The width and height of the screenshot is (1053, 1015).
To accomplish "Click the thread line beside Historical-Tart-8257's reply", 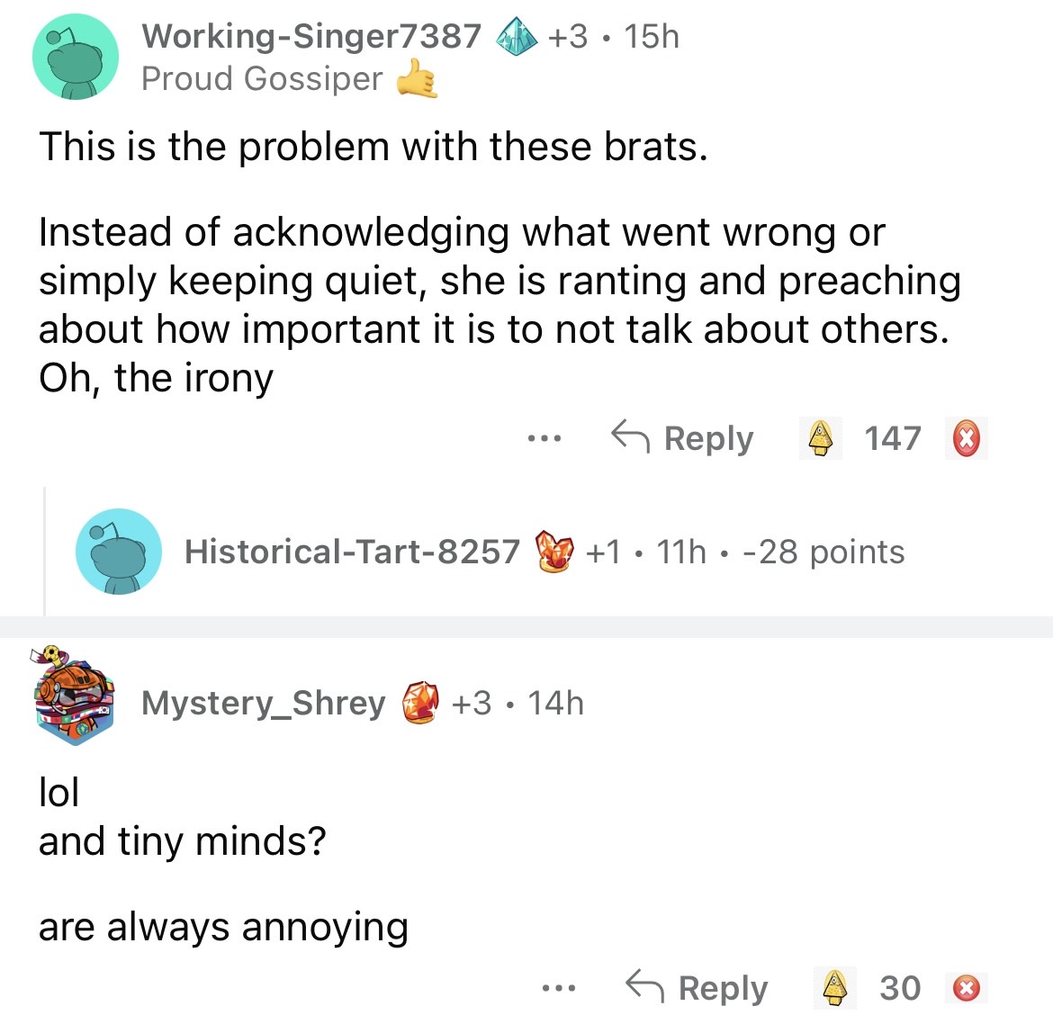I will 44,552.
